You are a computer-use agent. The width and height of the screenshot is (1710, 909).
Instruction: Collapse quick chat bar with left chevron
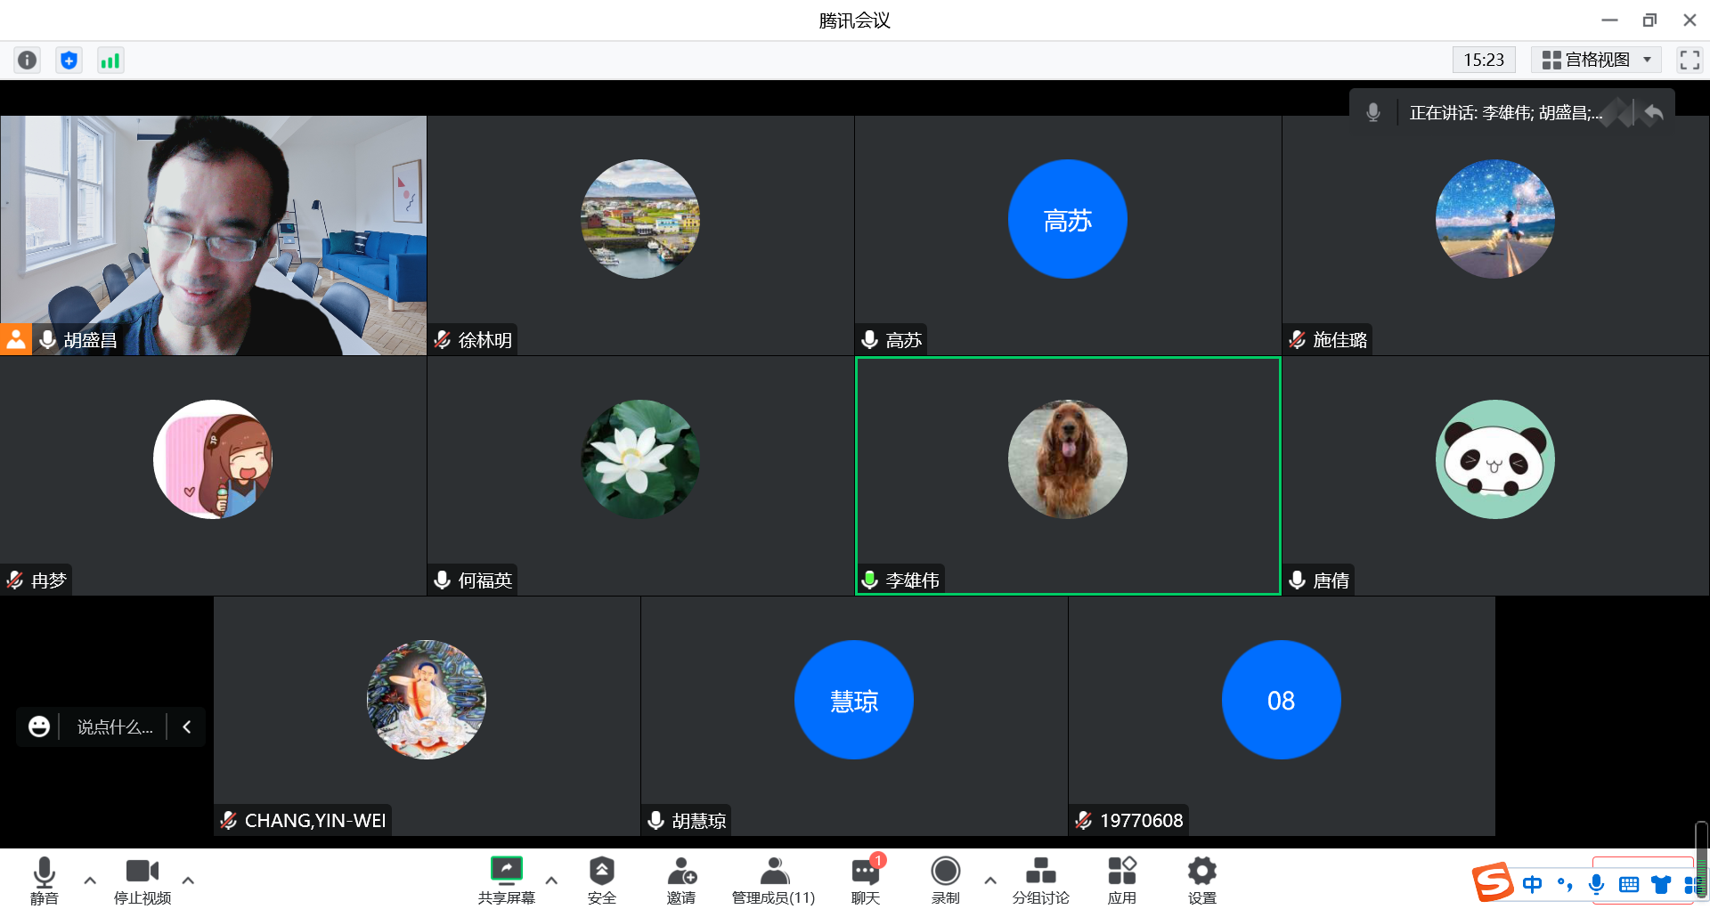click(x=187, y=726)
